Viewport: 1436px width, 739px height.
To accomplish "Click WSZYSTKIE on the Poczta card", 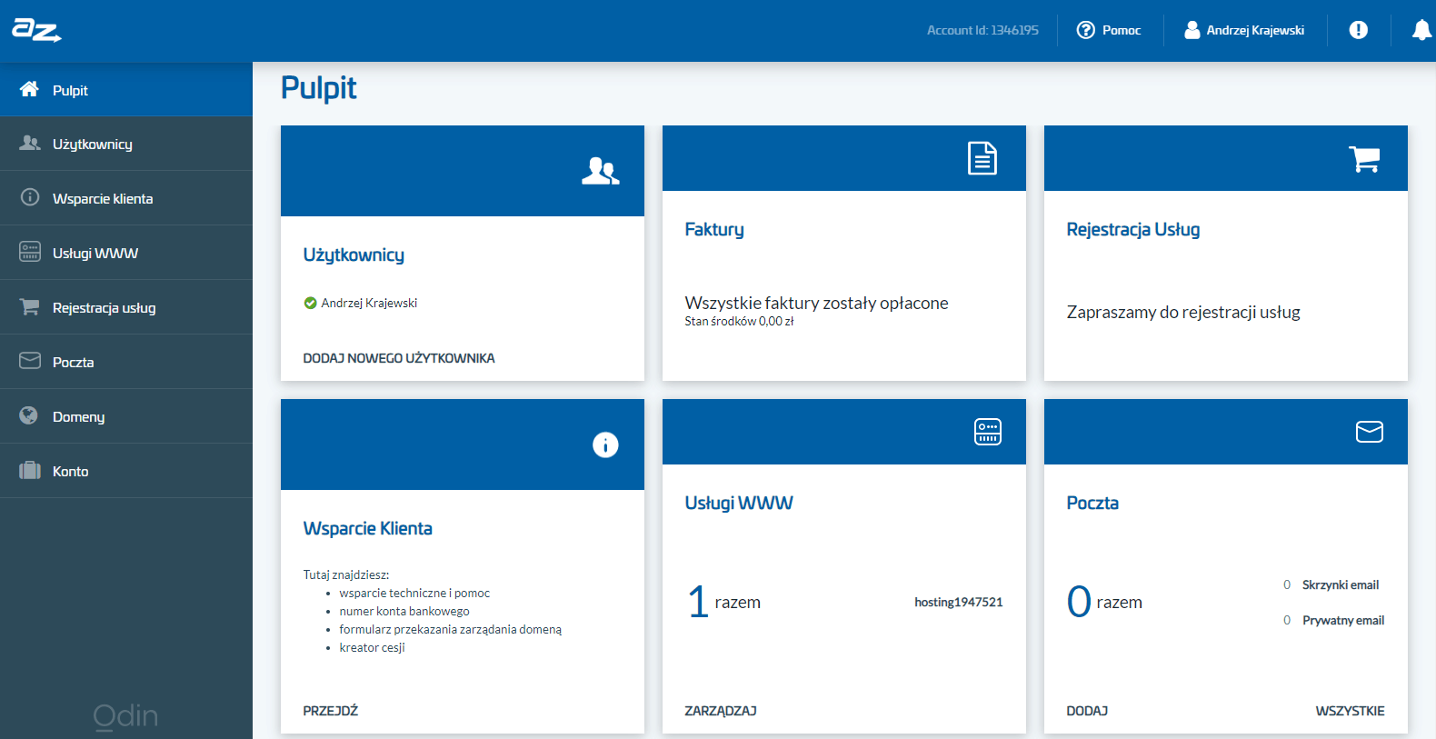I will [x=1350, y=711].
